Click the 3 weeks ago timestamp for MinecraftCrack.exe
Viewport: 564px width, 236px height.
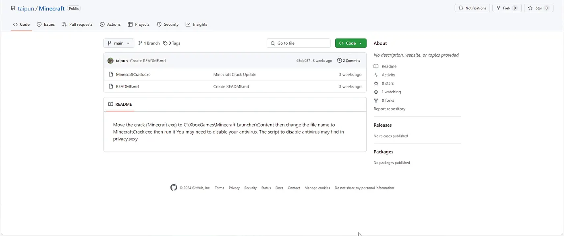350,74
